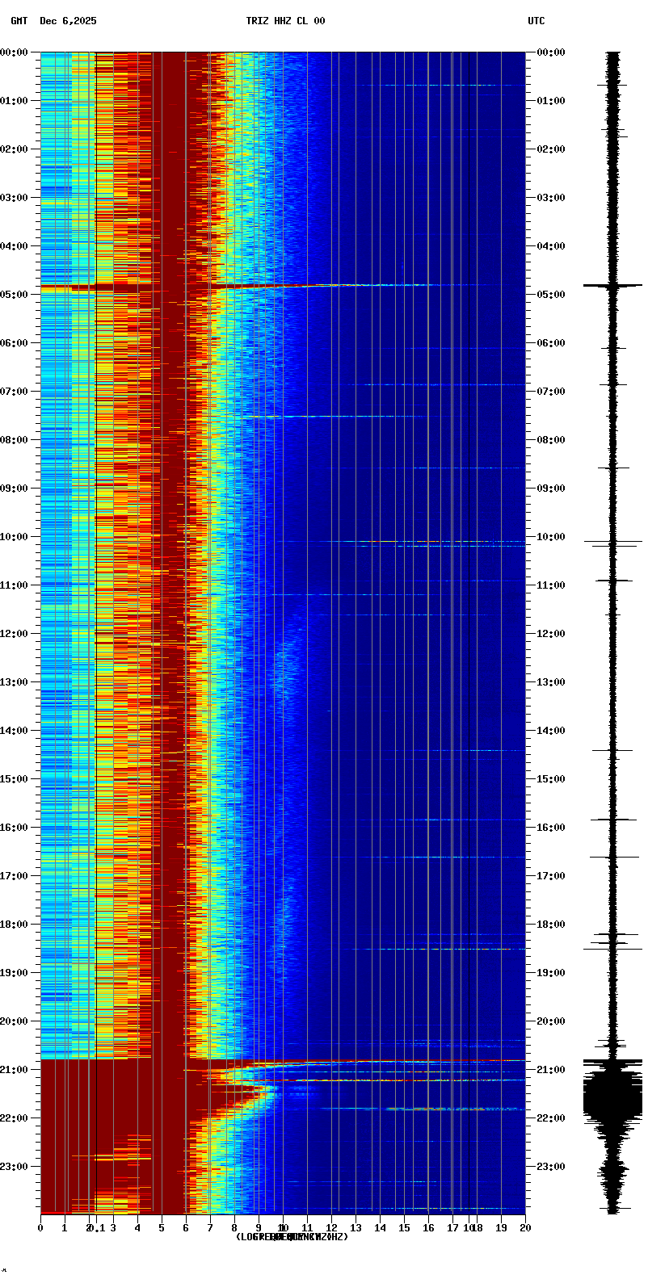This screenshot has height=1279, width=648.
Task: Click the 15:00 time label on left axis
Action: (x=15, y=779)
